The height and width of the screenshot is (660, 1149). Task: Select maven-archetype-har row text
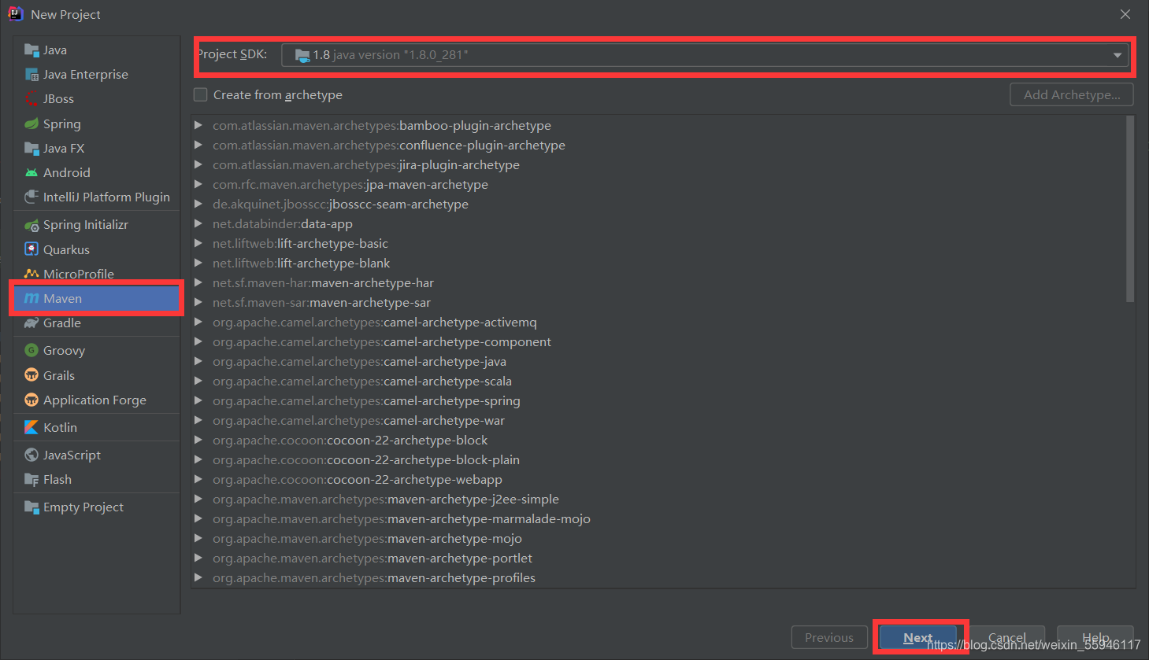323,282
